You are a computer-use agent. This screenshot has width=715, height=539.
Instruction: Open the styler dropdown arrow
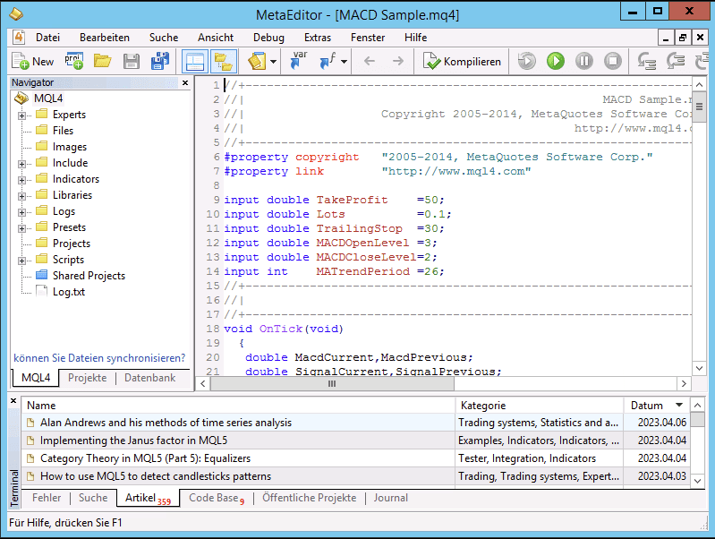(x=273, y=61)
